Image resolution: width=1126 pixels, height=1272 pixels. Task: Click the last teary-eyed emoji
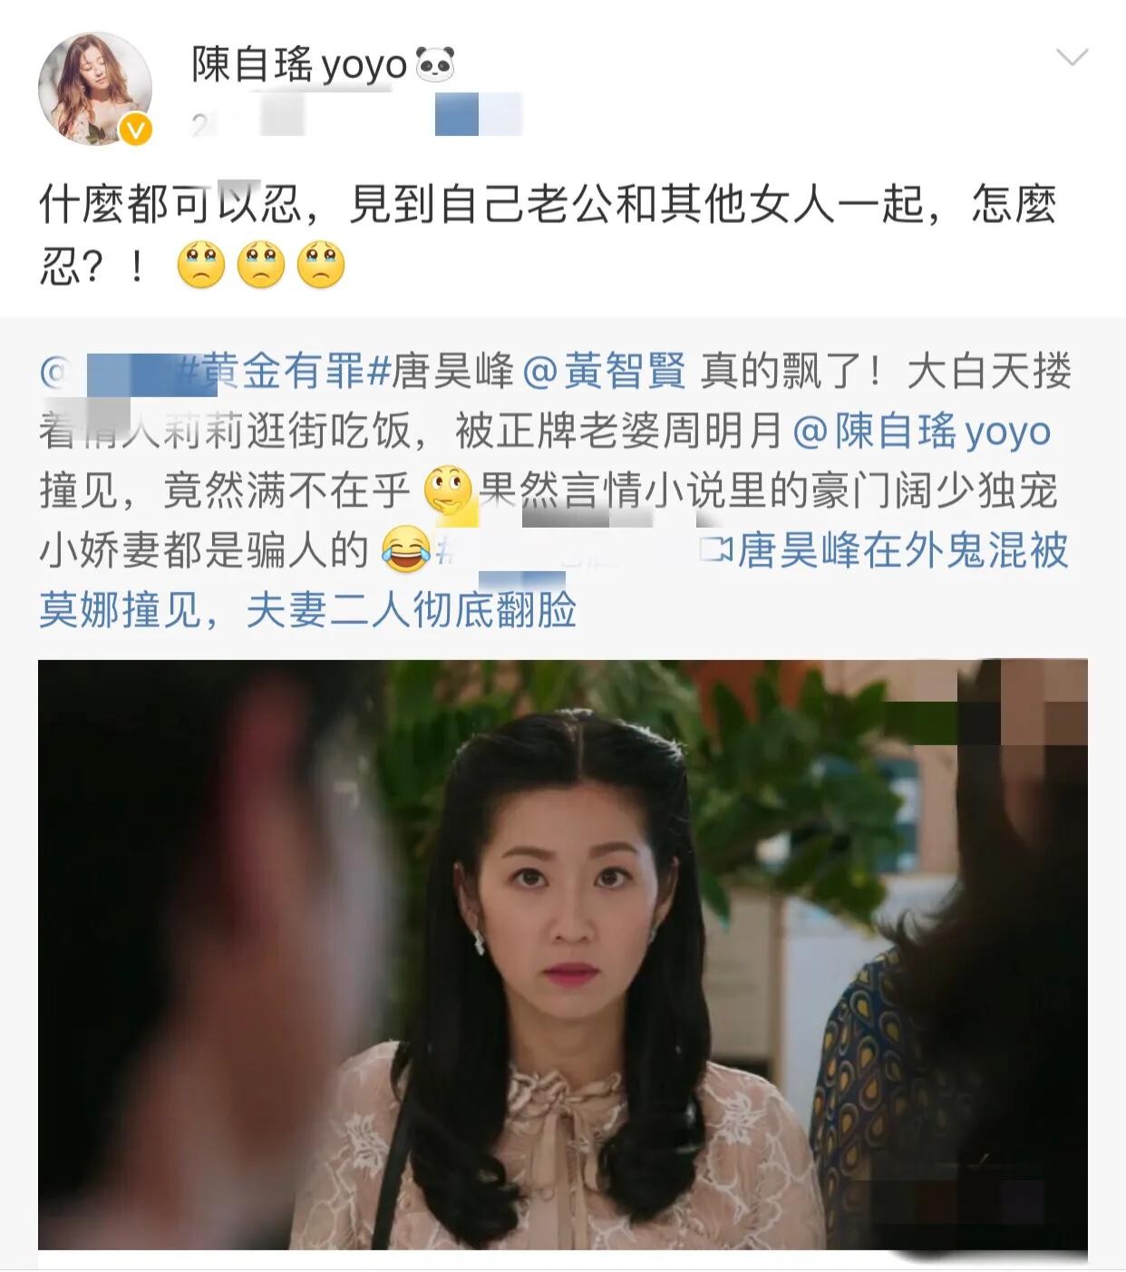(321, 265)
